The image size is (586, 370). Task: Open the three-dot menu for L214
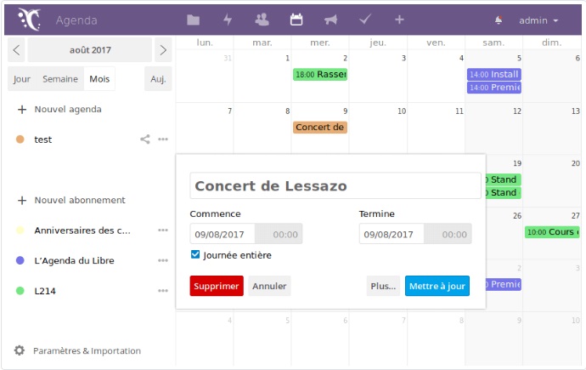(163, 291)
